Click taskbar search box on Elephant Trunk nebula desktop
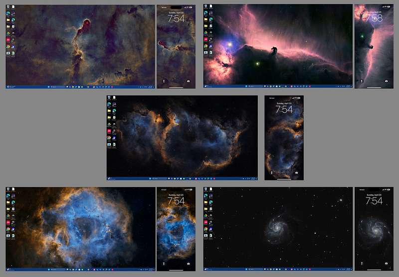This screenshot has width=399, height=277. (x=58, y=87)
